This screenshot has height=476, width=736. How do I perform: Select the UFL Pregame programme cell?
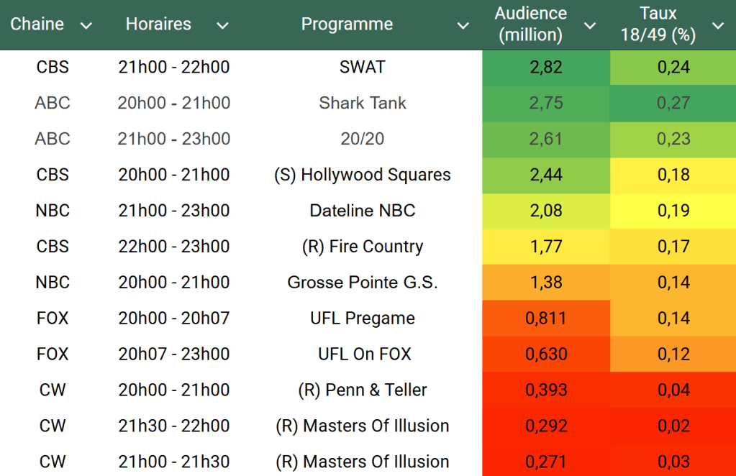point(363,319)
